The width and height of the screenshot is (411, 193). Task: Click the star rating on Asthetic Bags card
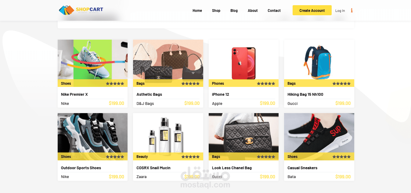click(190, 83)
